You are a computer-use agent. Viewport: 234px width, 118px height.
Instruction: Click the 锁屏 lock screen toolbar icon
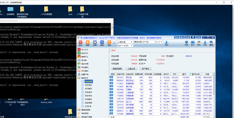coord(95,43)
